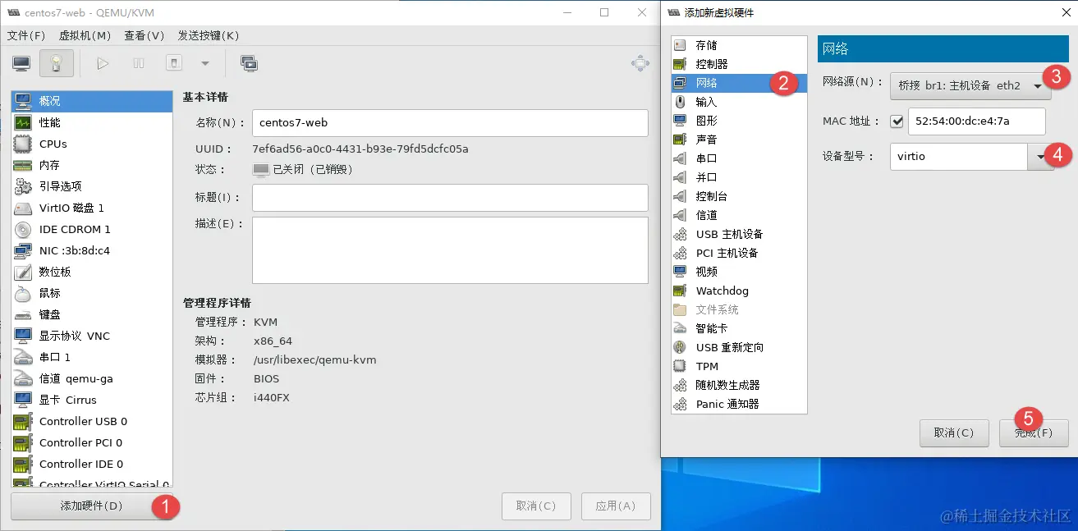1078x531 pixels.
Task: Choose Panic 通知器 hardware type
Action: (739, 404)
